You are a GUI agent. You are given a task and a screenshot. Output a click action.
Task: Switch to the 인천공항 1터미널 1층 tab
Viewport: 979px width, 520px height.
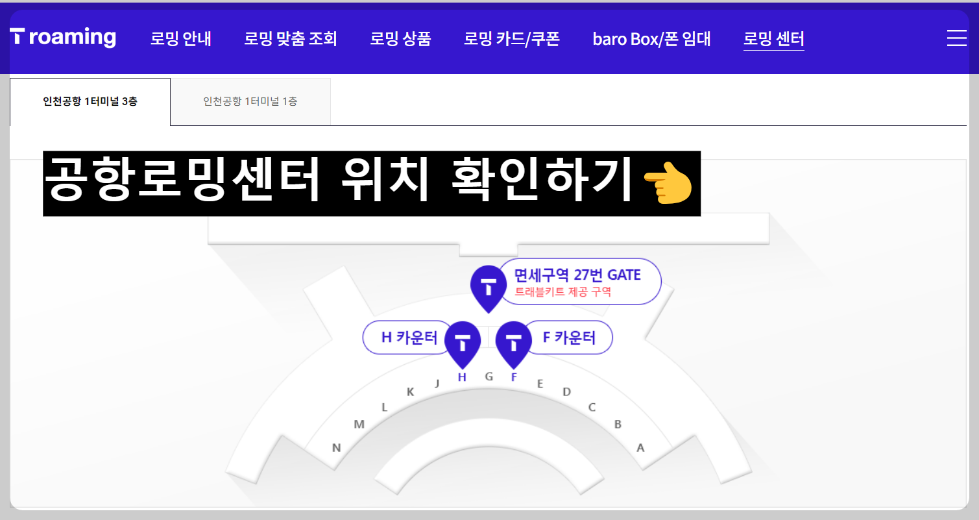tap(250, 102)
